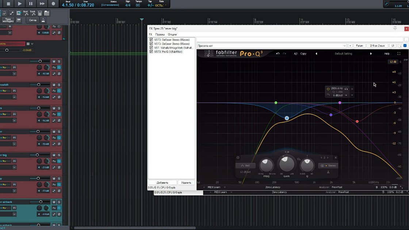Click the Pro-Q 3 undo arrow
The width and height of the screenshot is (409, 230).
click(278, 54)
